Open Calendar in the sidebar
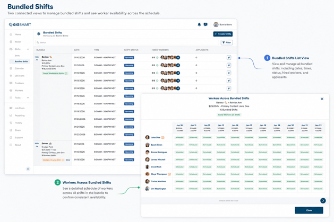 19,68
